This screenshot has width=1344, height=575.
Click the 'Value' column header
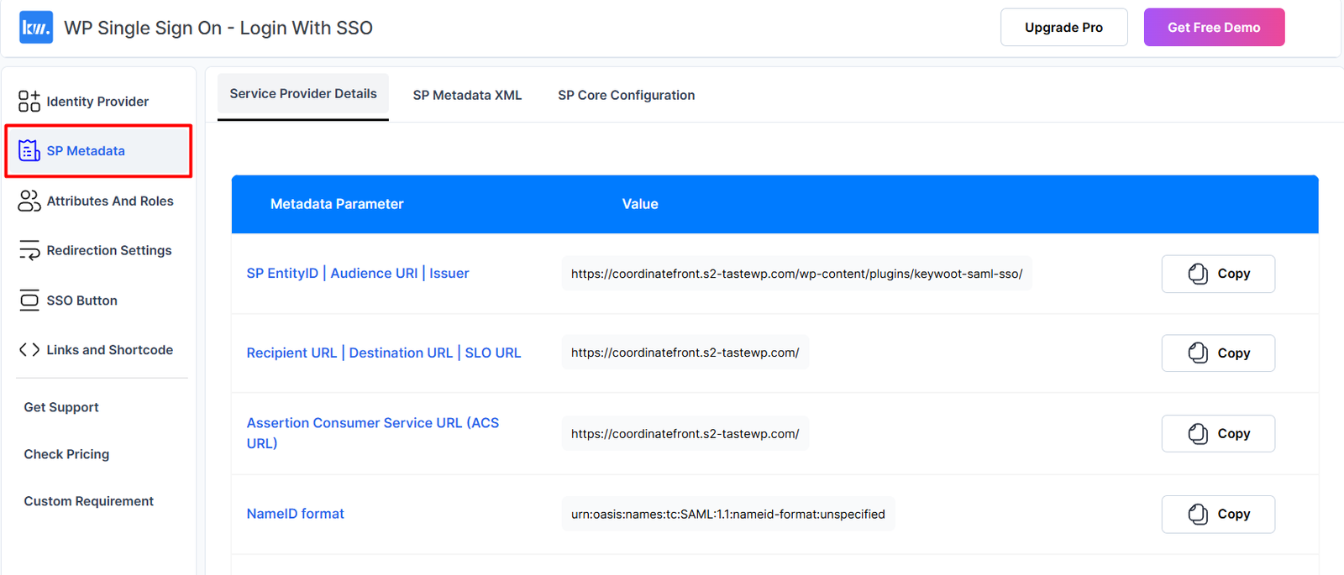[x=640, y=204]
